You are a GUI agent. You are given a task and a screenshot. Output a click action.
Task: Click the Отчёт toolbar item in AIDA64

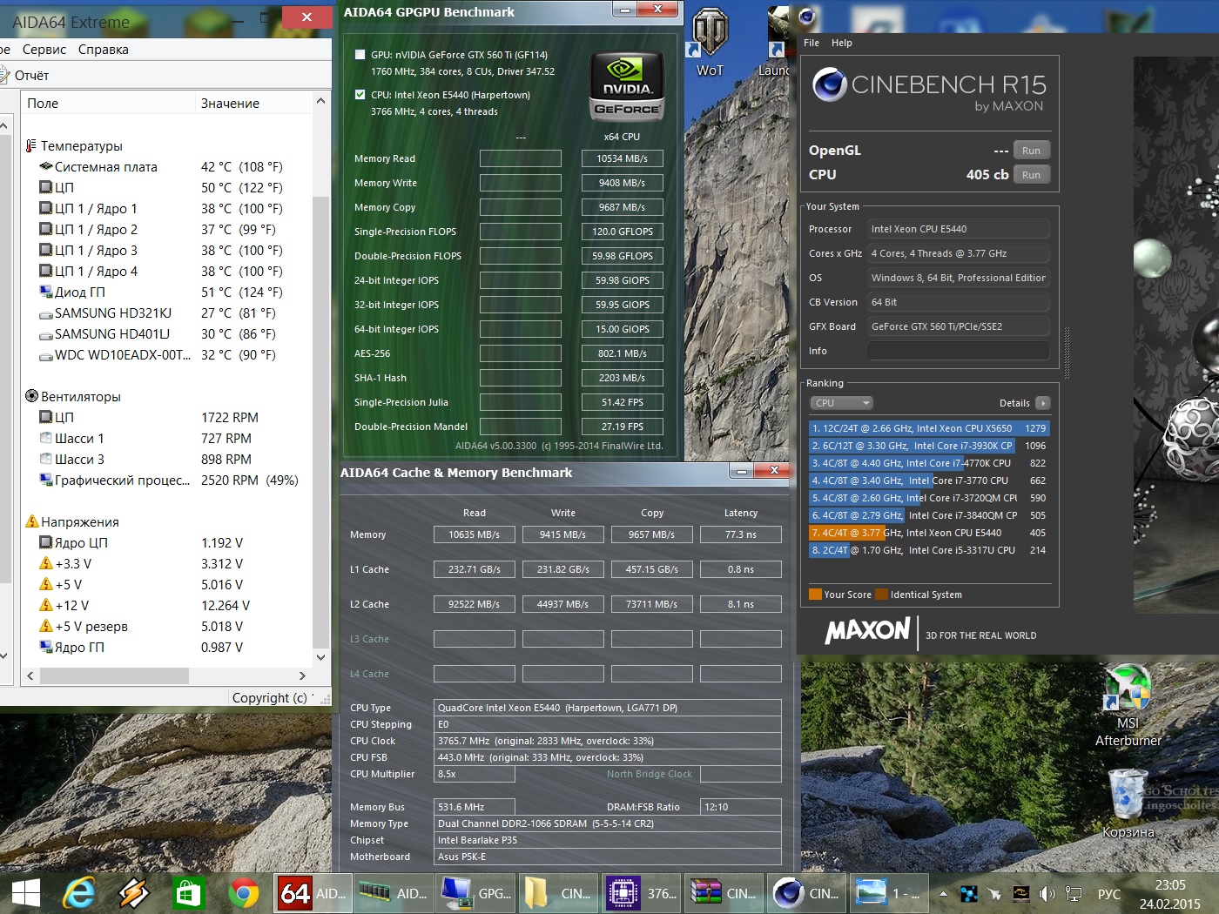tap(24, 76)
